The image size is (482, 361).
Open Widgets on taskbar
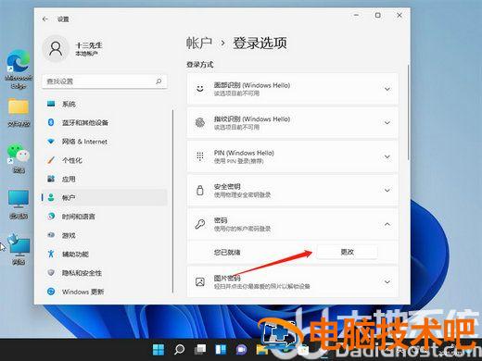click(221, 350)
